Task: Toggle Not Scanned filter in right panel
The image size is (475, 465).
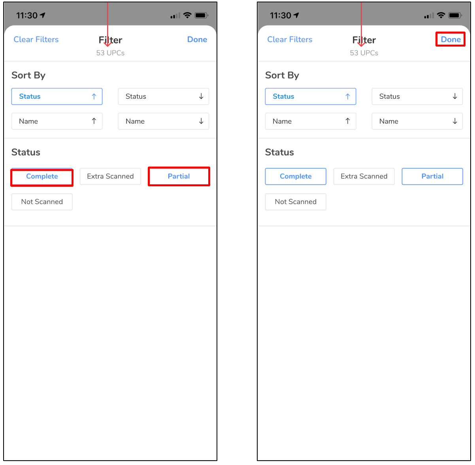Action: click(296, 202)
